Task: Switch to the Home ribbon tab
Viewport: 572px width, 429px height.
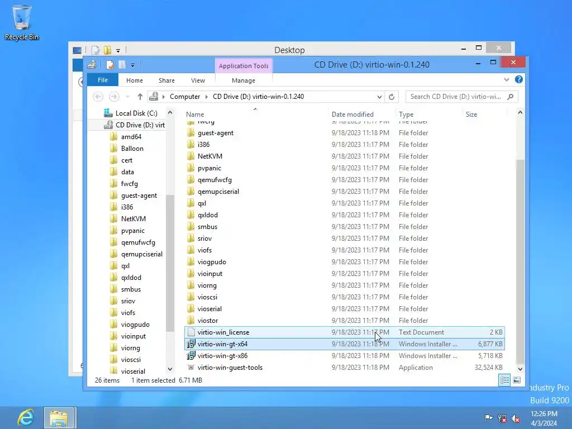Action: pyautogui.click(x=134, y=80)
